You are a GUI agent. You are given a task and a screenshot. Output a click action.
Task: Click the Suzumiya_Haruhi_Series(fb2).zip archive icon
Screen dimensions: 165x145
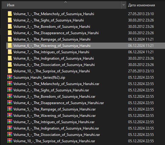10,77
